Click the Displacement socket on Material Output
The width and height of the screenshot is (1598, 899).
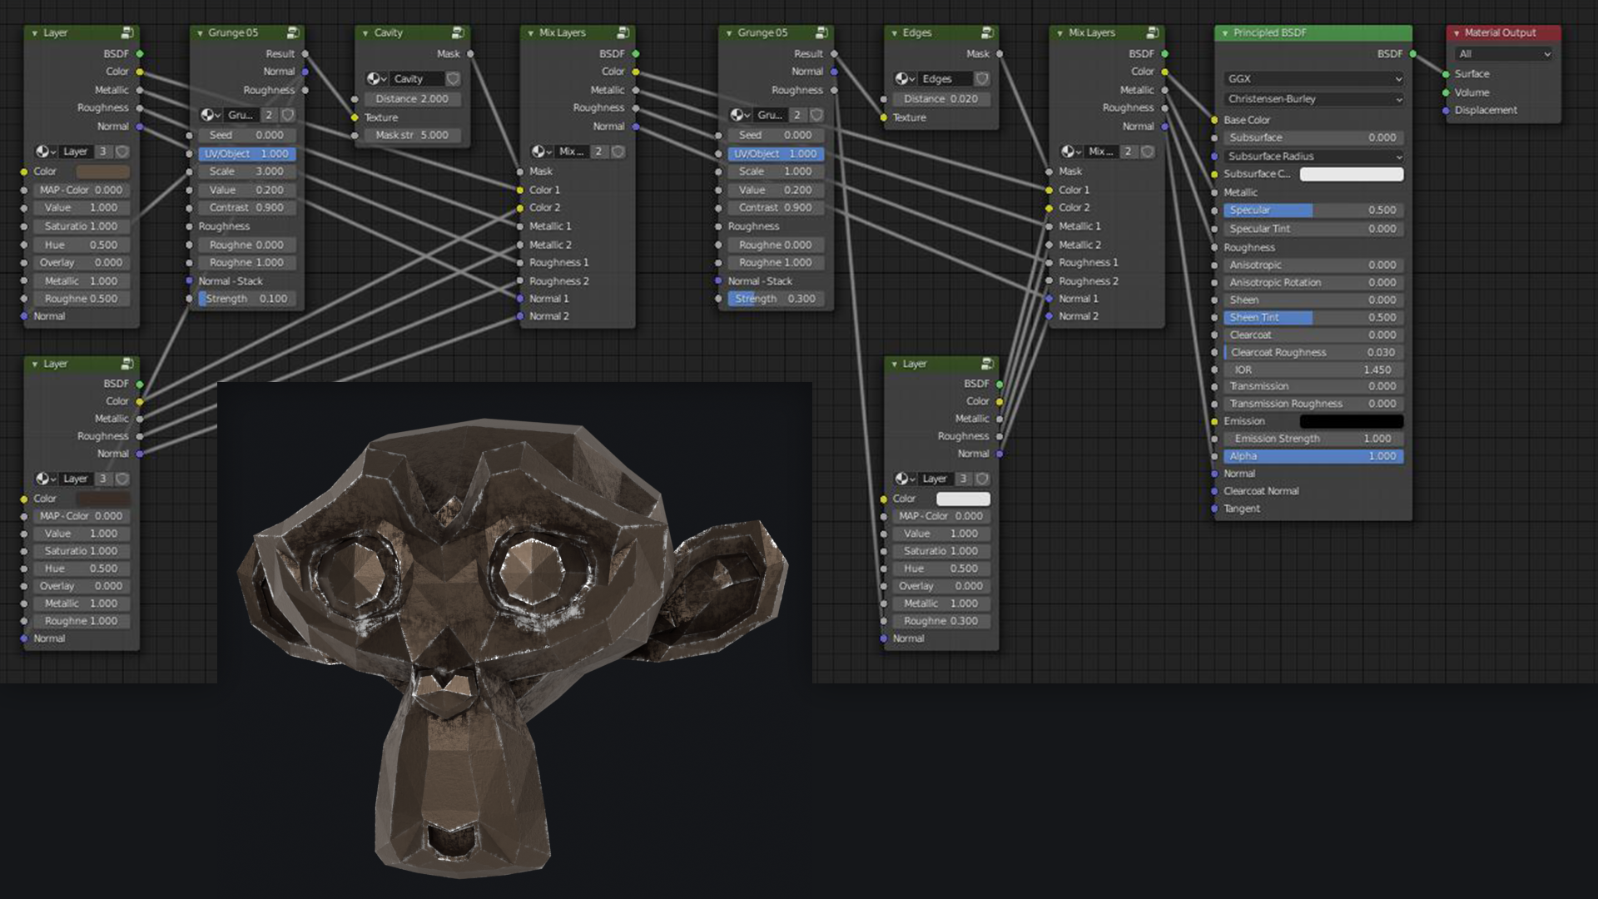point(1447,111)
